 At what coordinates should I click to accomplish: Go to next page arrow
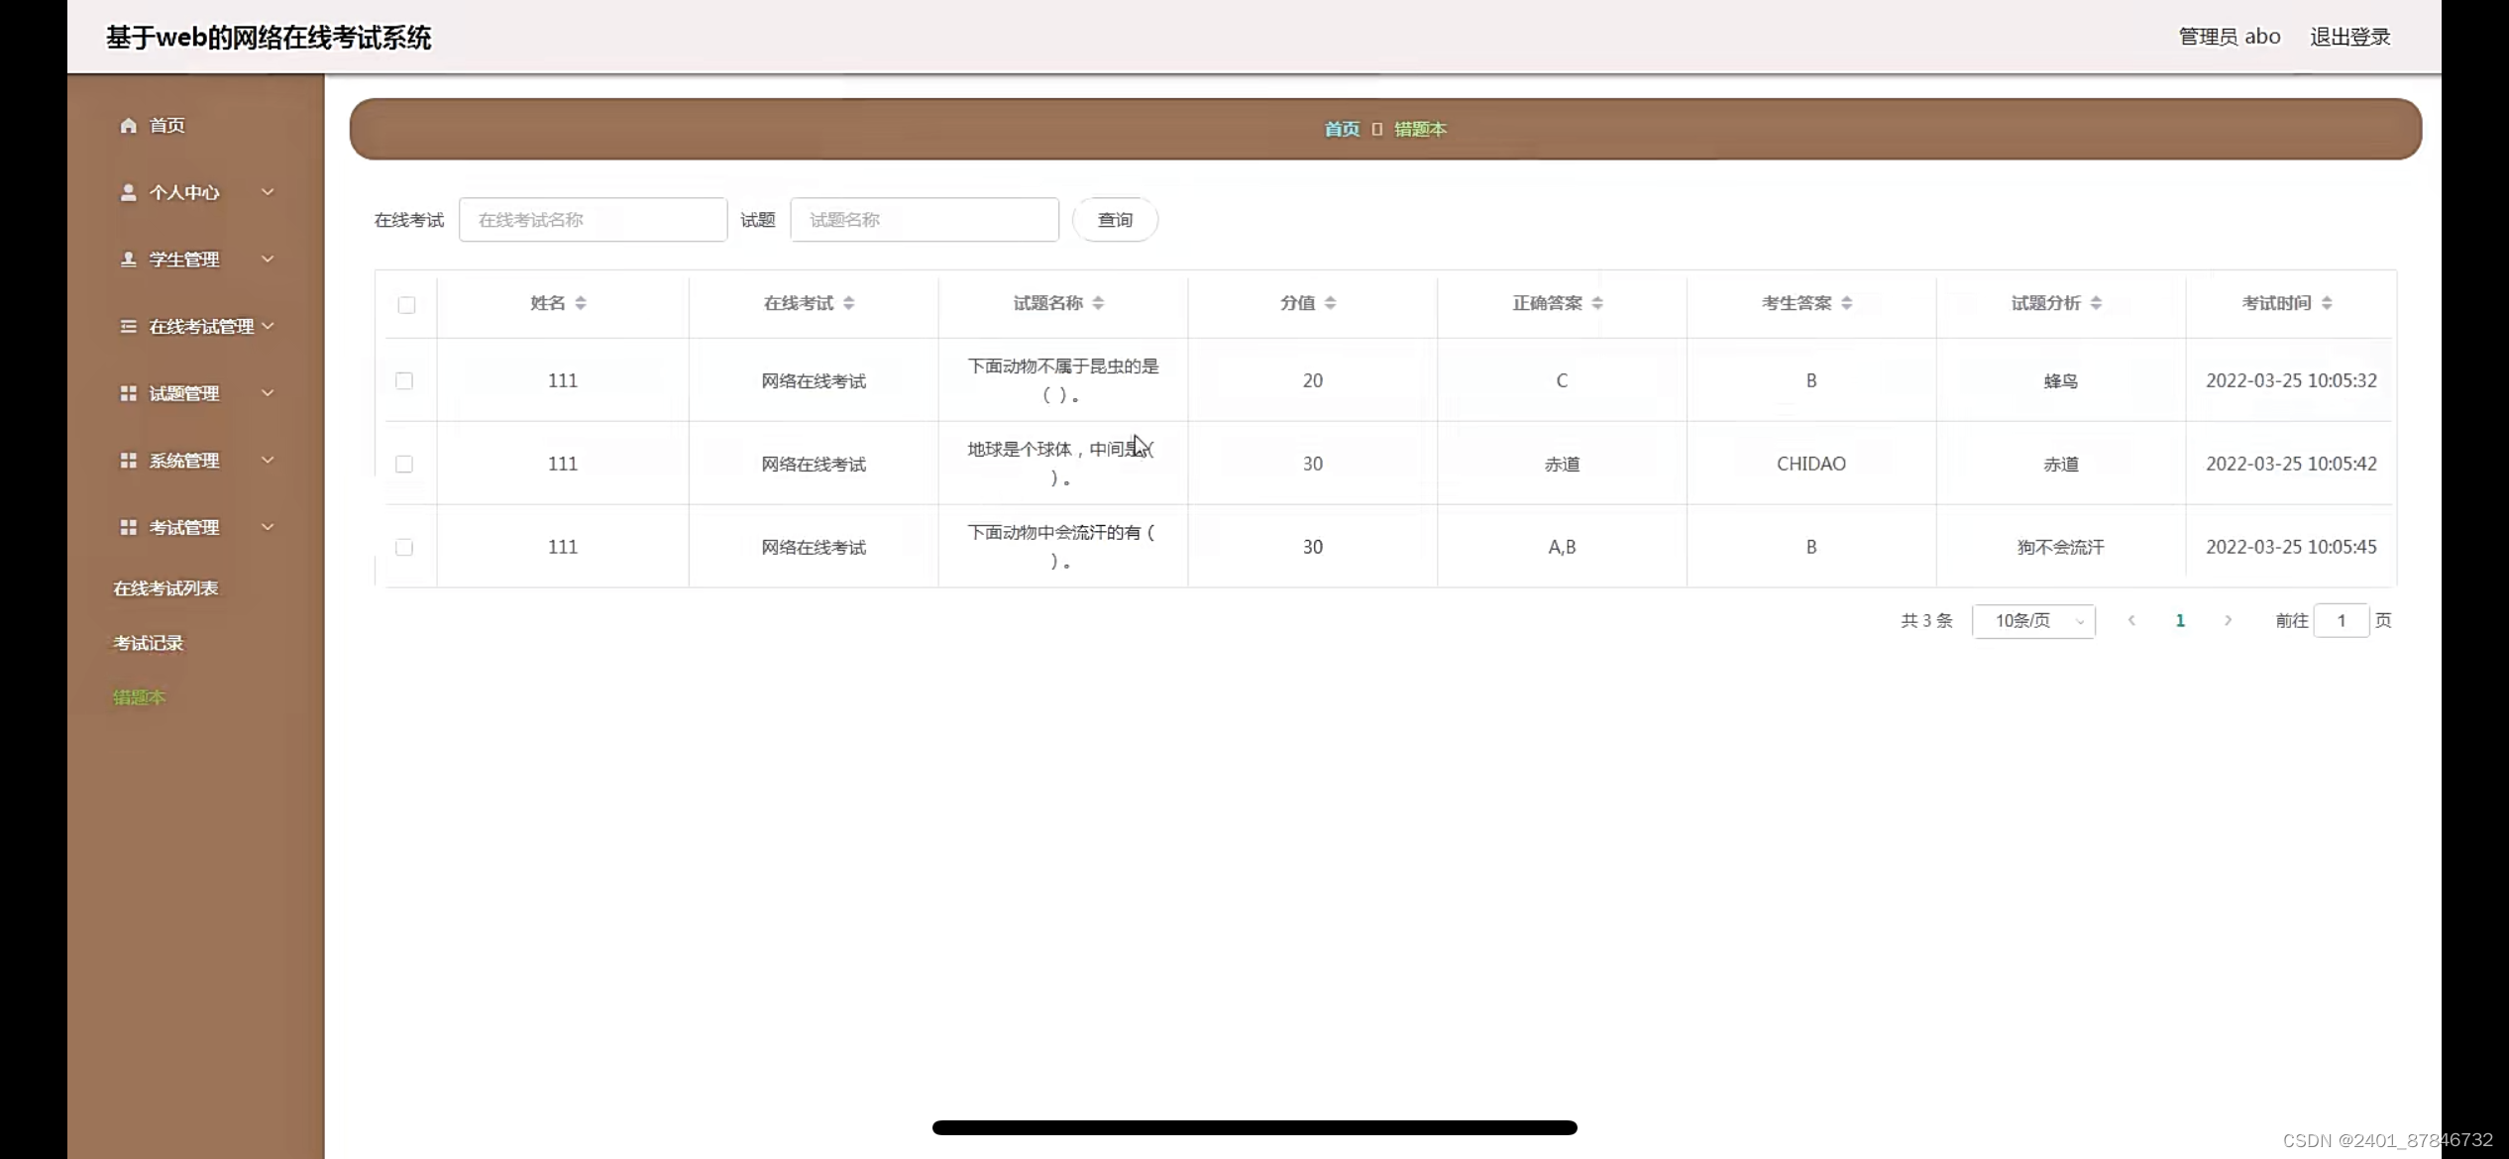[x=2228, y=620]
